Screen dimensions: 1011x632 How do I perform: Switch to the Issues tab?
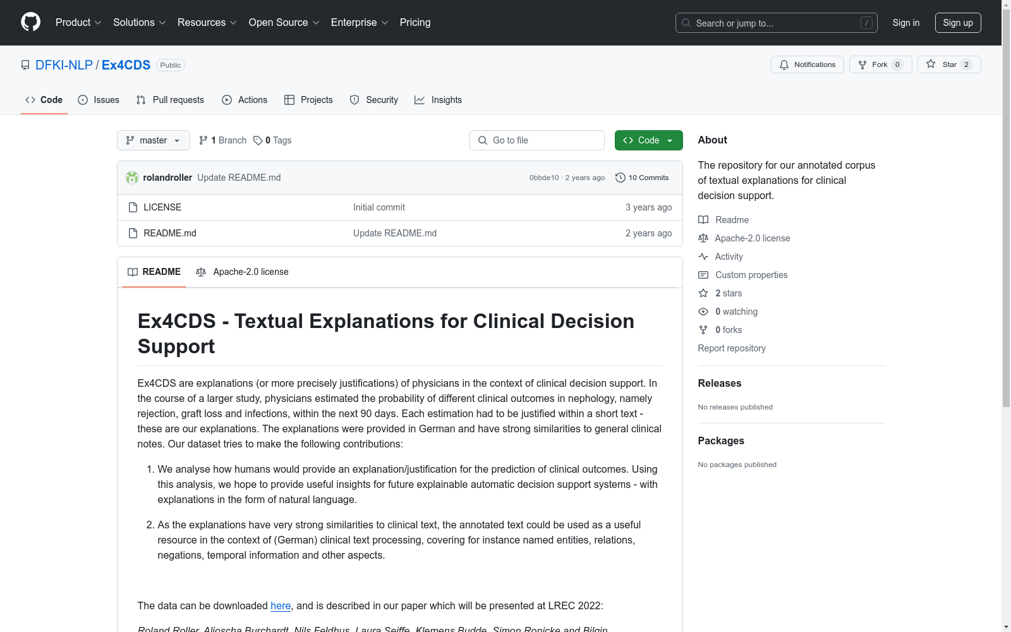click(x=99, y=100)
